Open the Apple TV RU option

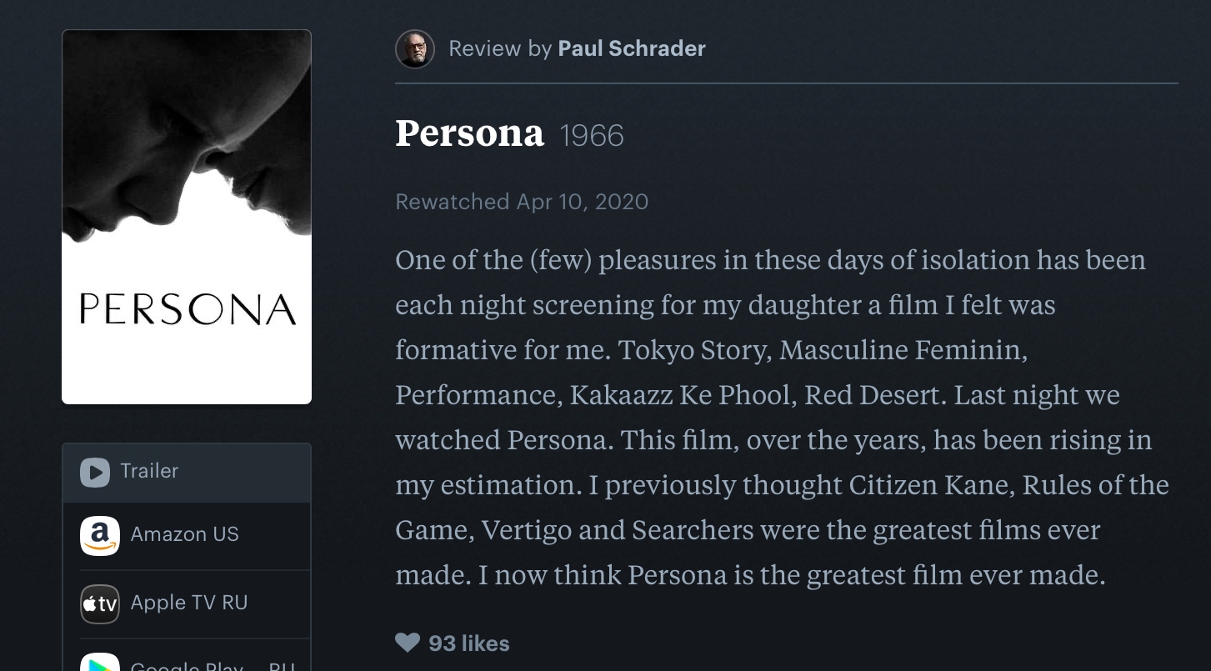tap(188, 603)
